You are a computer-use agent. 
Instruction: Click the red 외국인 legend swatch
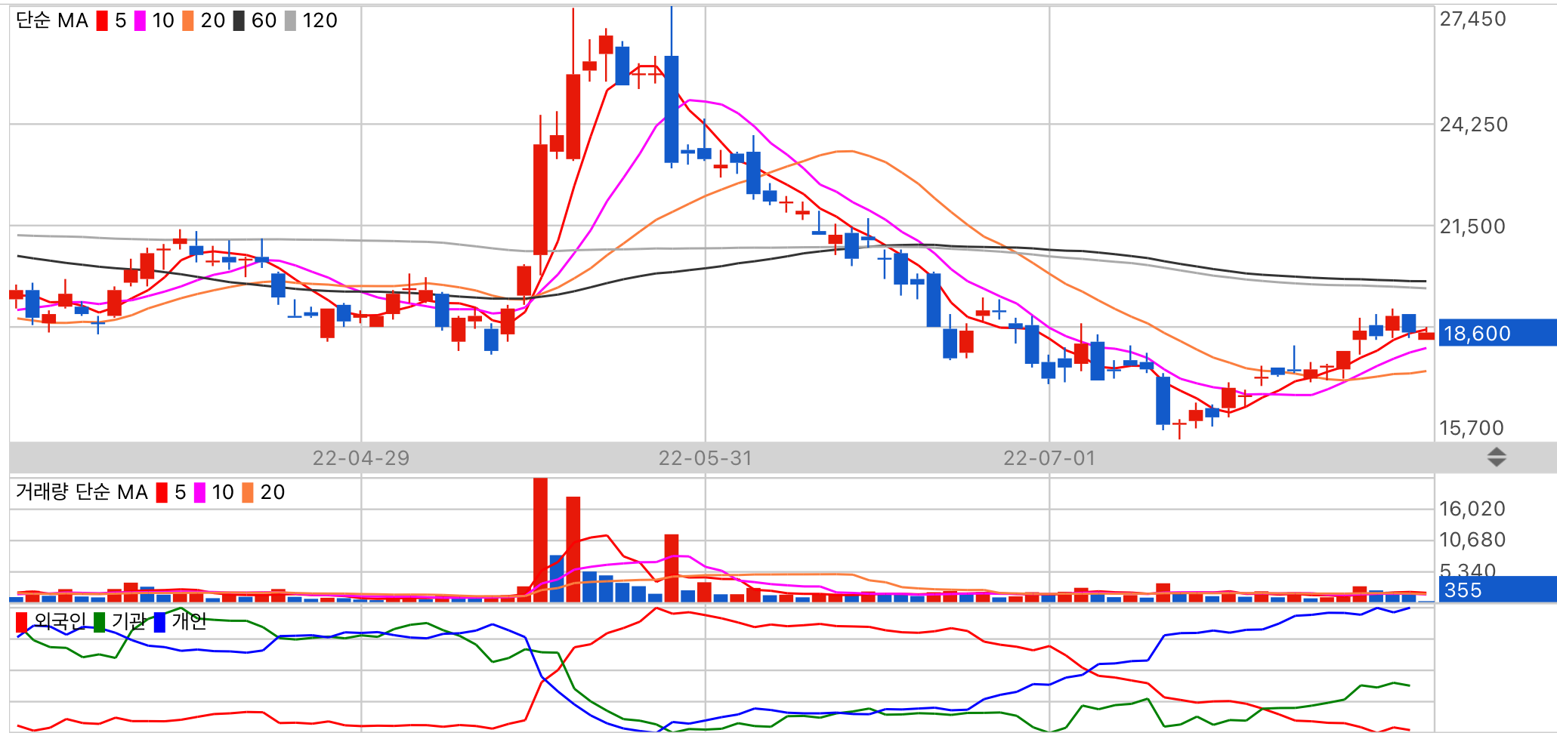coord(21,623)
